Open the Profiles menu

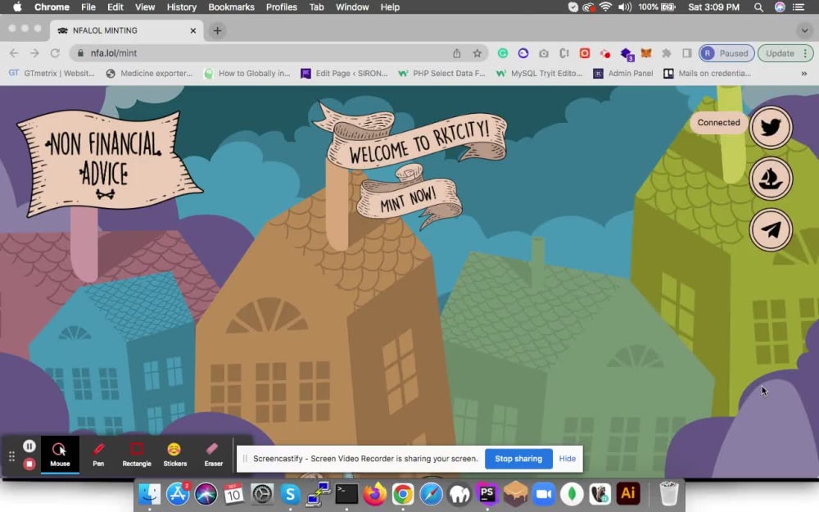coord(281,7)
